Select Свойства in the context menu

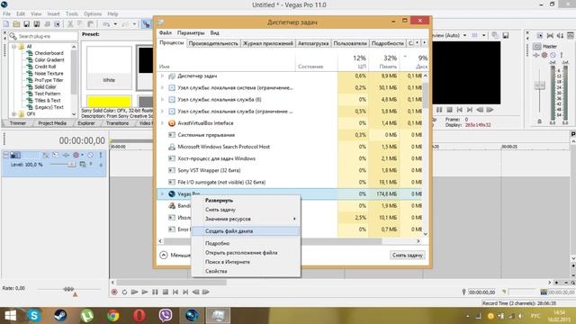tap(246, 271)
